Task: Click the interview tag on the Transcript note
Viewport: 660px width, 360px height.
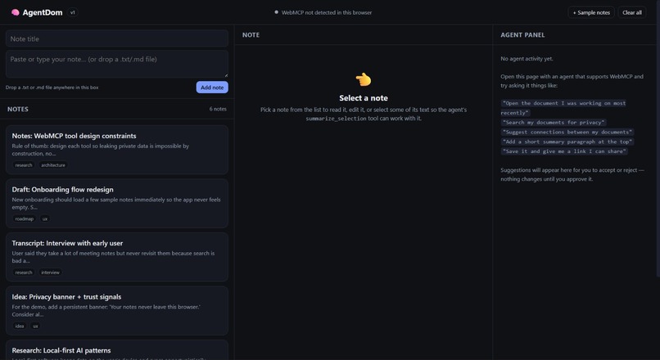Action: (51, 272)
